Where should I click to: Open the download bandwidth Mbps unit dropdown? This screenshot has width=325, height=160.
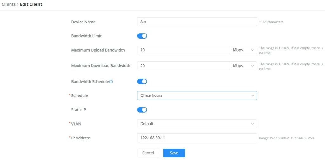pyautogui.click(x=243, y=66)
